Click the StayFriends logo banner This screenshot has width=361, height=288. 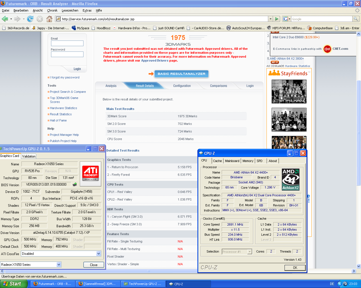tap(289, 73)
